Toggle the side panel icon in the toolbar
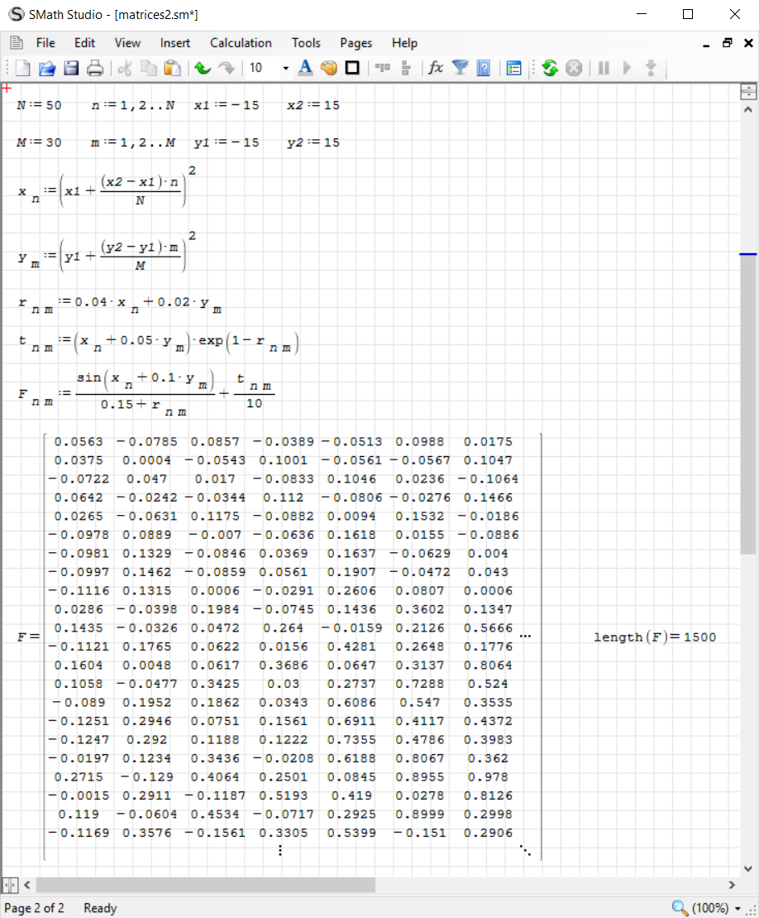The width and height of the screenshot is (759, 918). point(513,69)
